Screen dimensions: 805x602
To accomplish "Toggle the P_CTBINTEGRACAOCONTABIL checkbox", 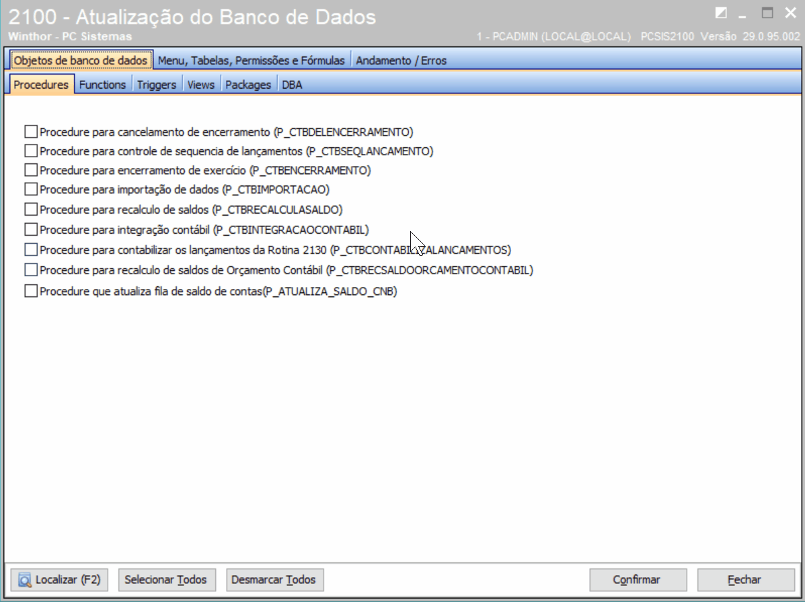I will click(x=31, y=229).
